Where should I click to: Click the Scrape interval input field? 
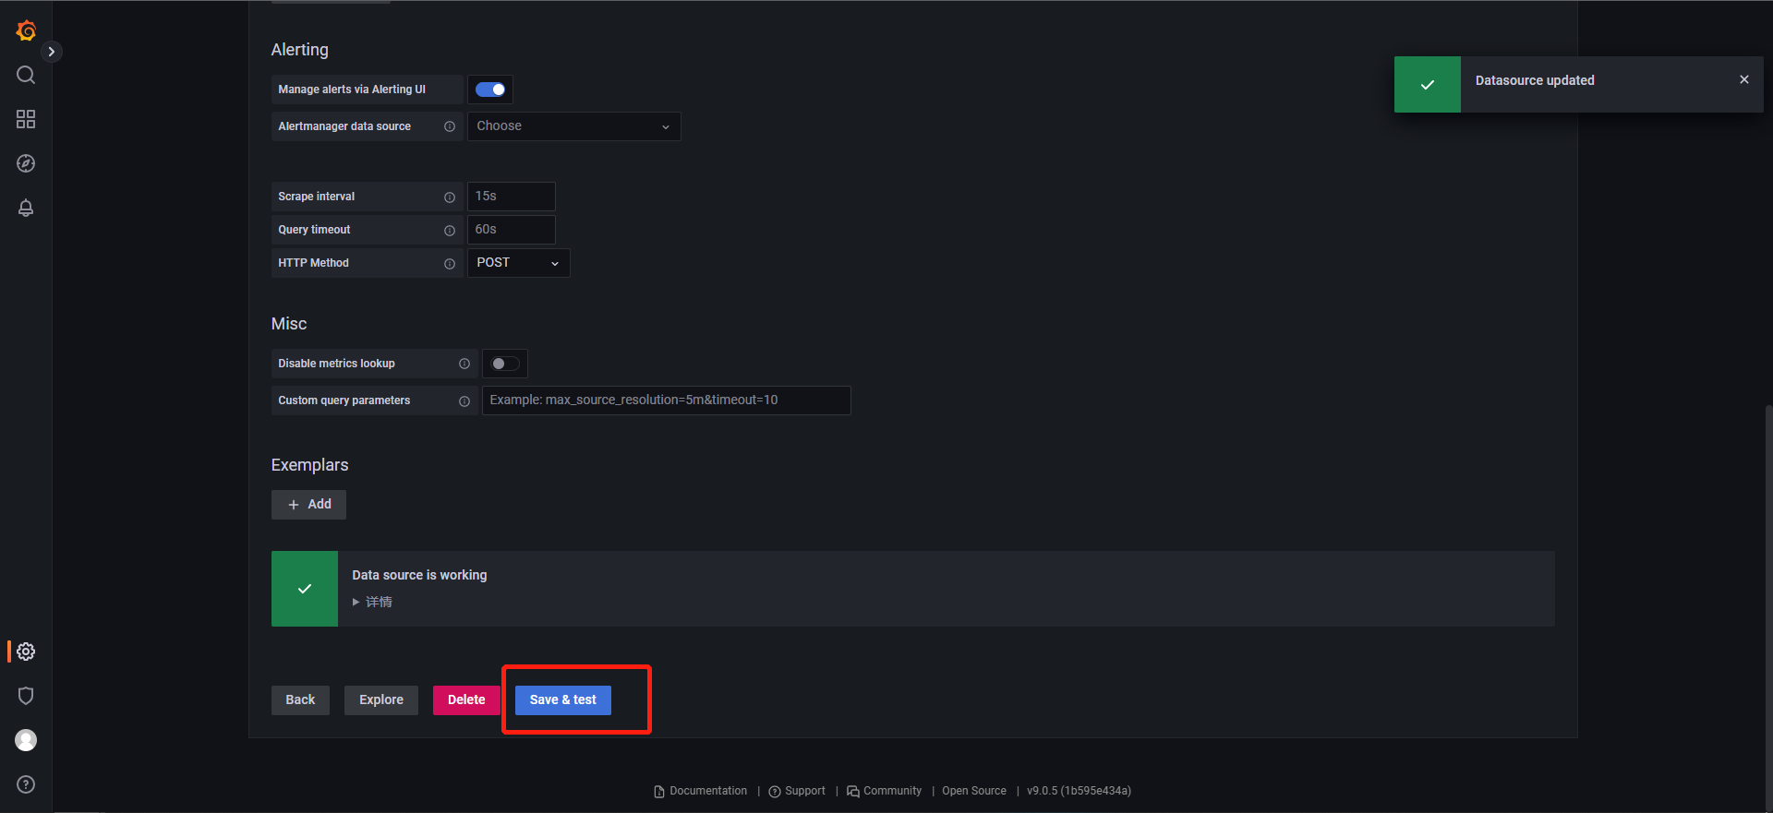511,197
